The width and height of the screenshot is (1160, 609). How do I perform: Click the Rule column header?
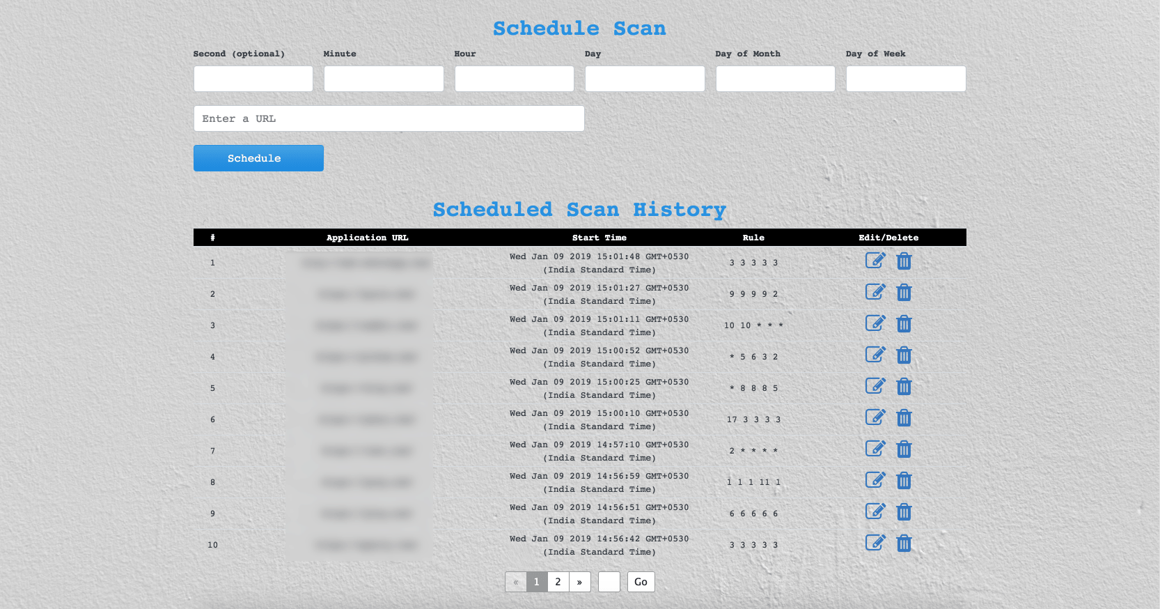[753, 238]
